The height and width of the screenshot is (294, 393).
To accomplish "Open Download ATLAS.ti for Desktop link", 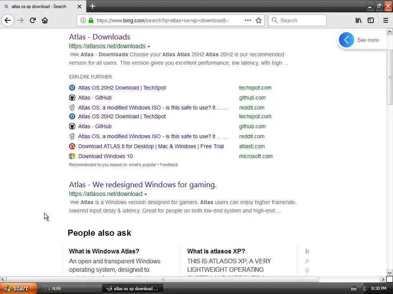I will point(151,146).
